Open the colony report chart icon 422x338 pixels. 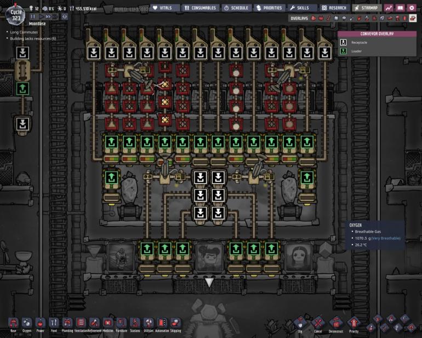coord(389,8)
